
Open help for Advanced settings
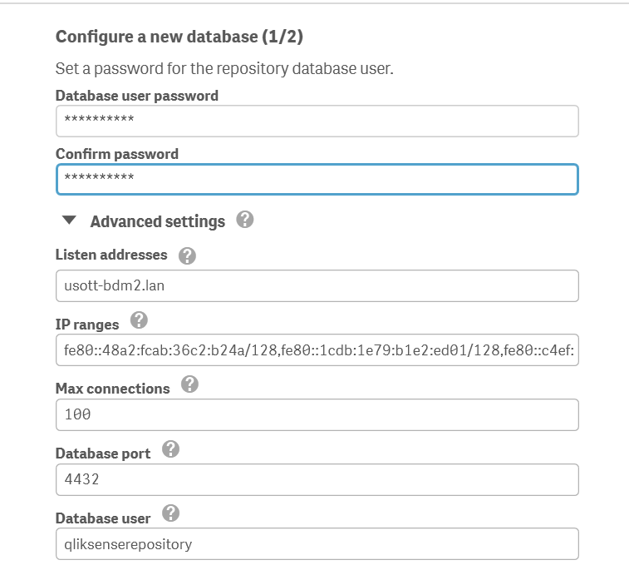pos(244,220)
